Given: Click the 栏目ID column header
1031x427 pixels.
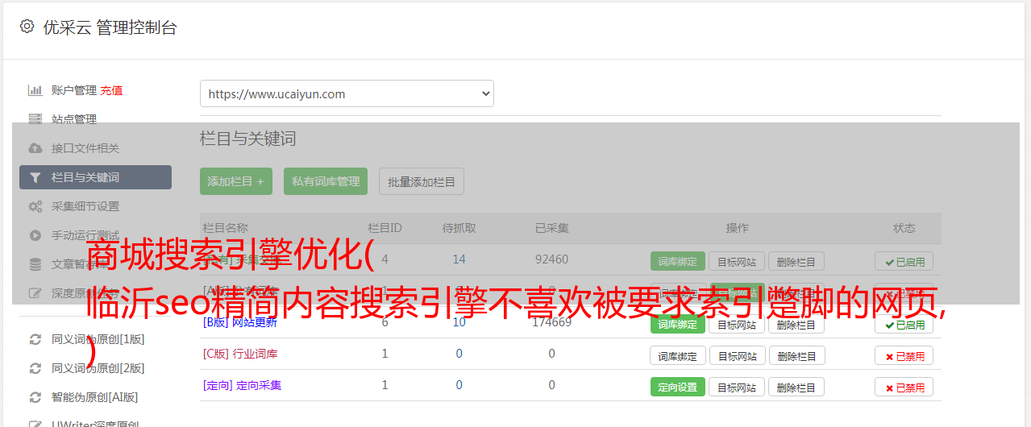Looking at the screenshot, I should tap(385, 228).
